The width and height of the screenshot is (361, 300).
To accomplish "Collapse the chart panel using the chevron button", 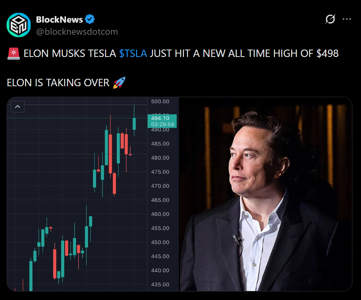I will pos(18,107).
